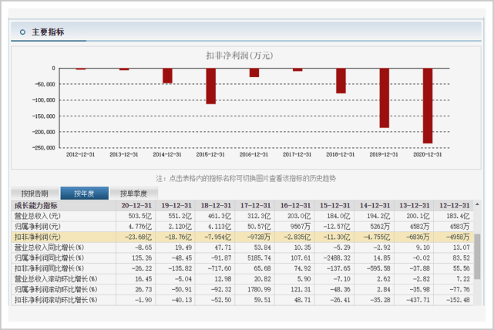The height and width of the screenshot is (330, 494).
Task: Click cell value 551.2亿
Action: coord(180,216)
